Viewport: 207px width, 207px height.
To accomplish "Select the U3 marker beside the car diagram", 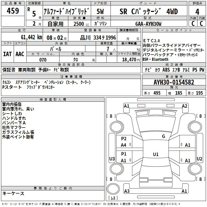I will [112, 159].
